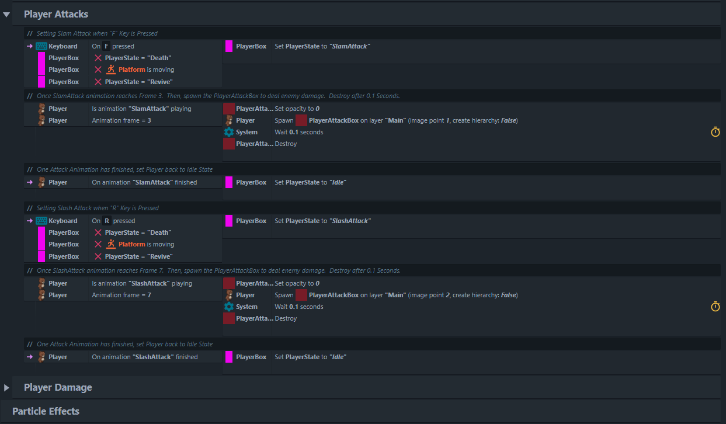Select the System gear in SlamAttack wait action
726x424 pixels.
229,132
